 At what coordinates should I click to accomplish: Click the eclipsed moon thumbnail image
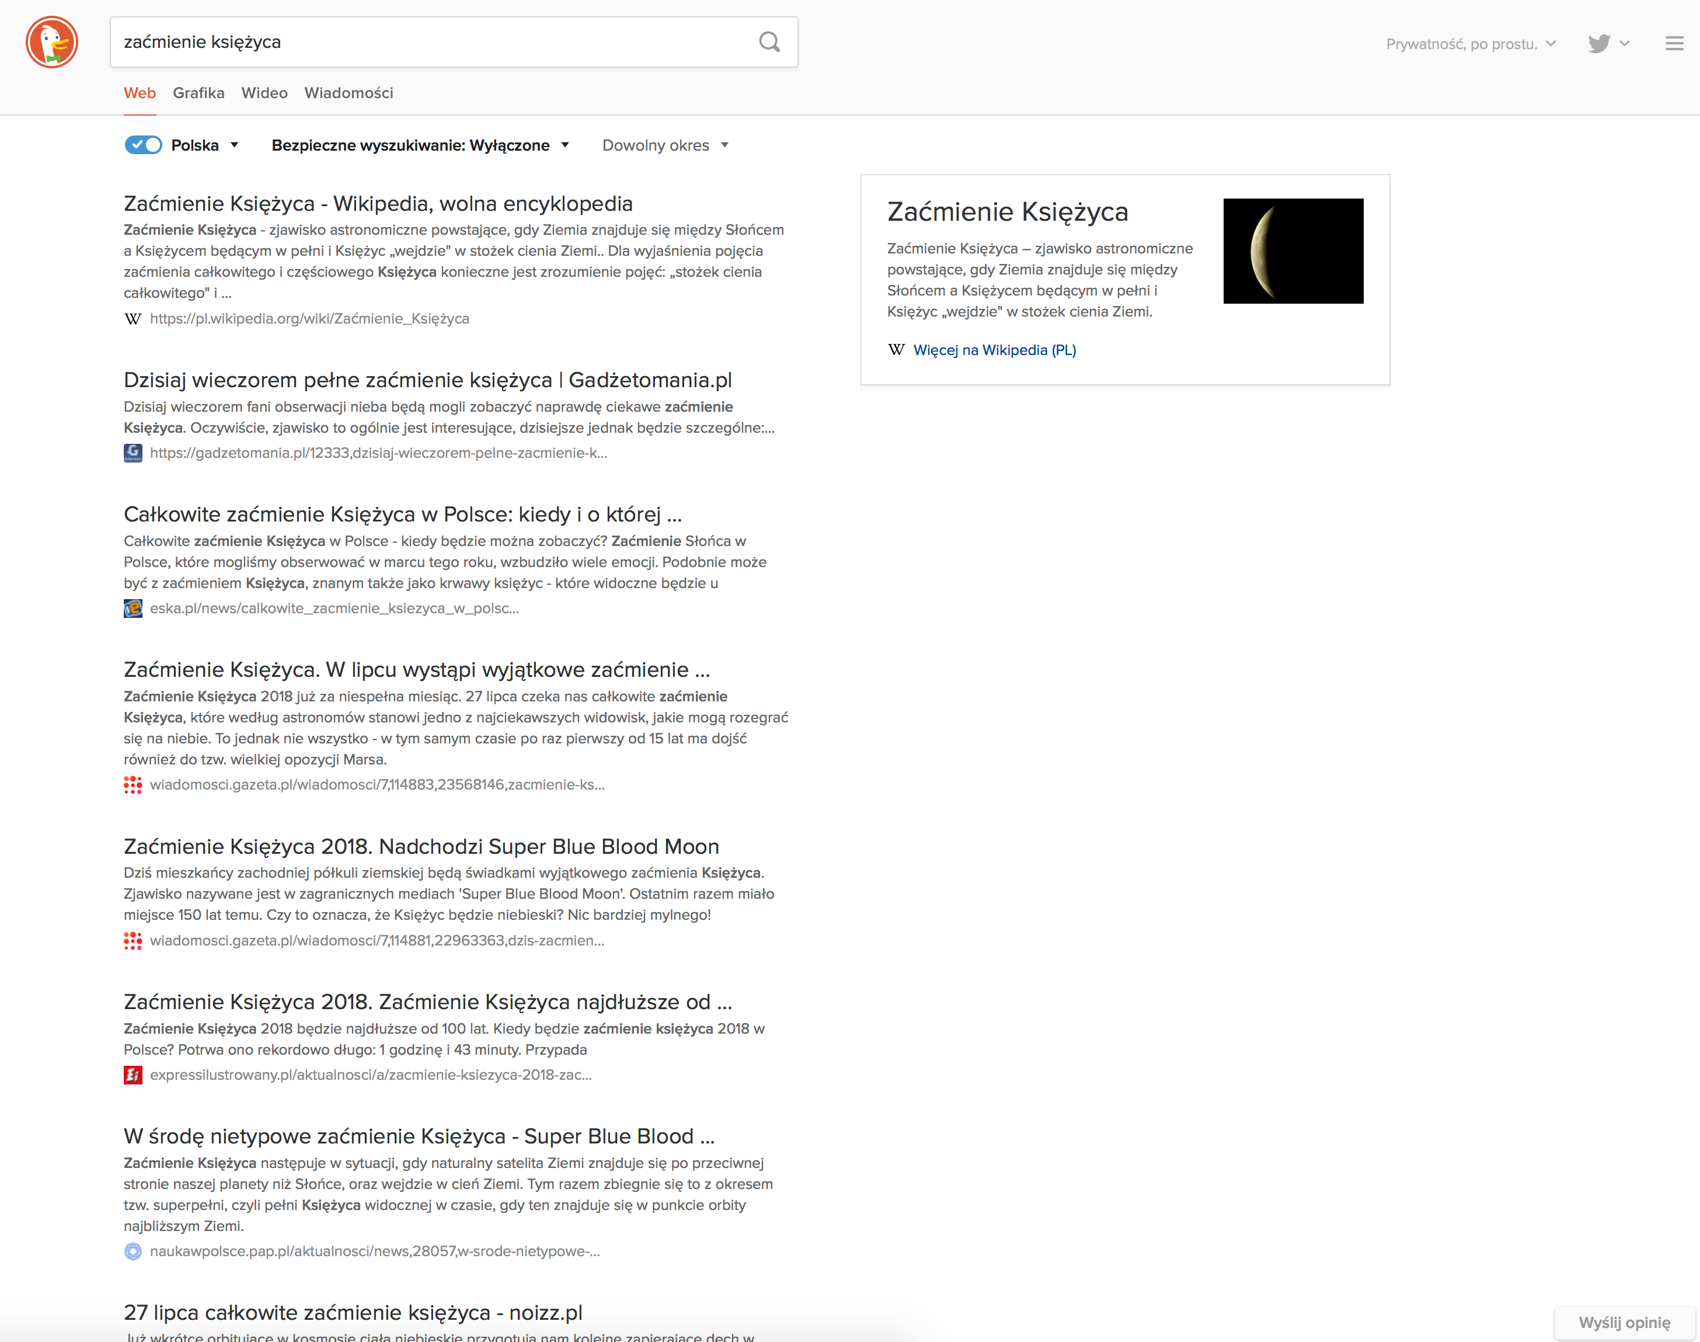point(1293,251)
